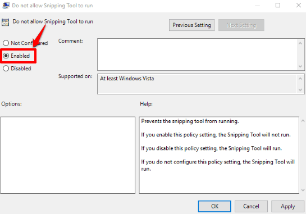306x214 pixels.
Task: Click the policy setting icon beside heading
Action: click(5, 22)
